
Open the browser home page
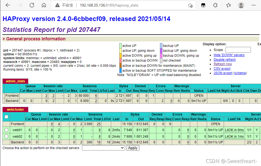[44, 5]
